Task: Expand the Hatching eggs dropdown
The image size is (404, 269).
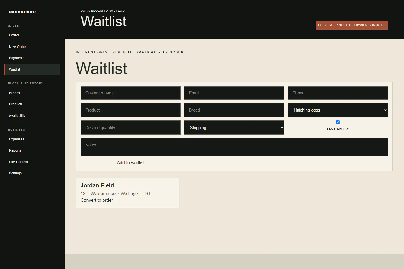Action: click(x=338, y=110)
